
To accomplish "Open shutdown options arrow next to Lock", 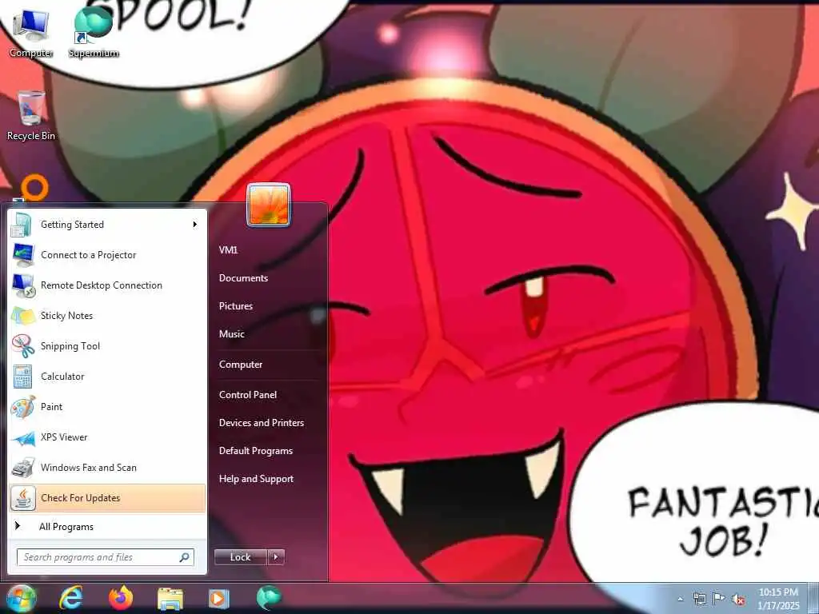I will pyautogui.click(x=276, y=557).
